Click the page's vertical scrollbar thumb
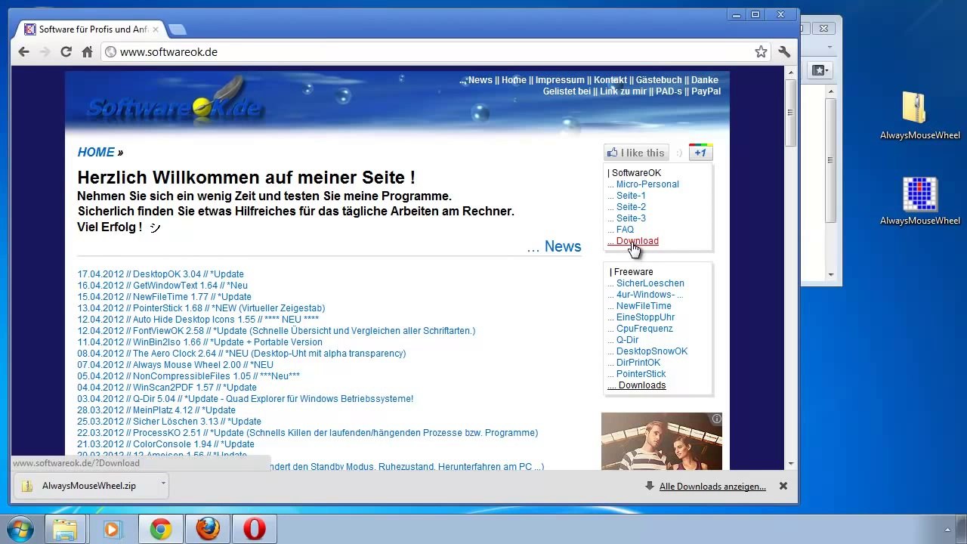The width and height of the screenshot is (967, 544). (790, 113)
